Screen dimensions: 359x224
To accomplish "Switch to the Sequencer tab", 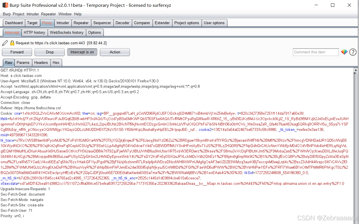I will coord(102,23).
